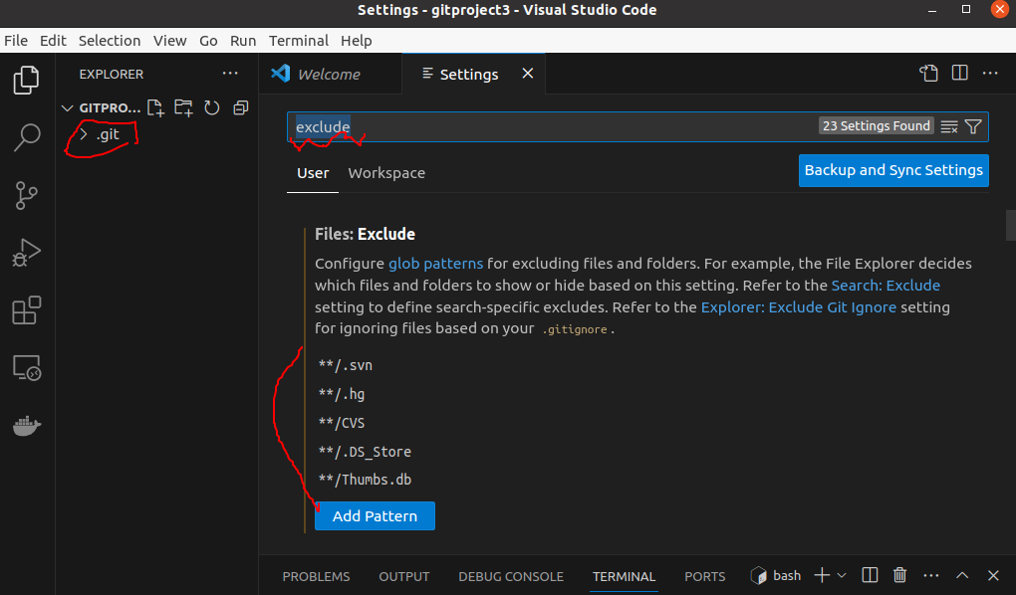Image resolution: width=1016 pixels, height=595 pixels.
Task: Open terminal panel more actions
Action: pos(931,575)
